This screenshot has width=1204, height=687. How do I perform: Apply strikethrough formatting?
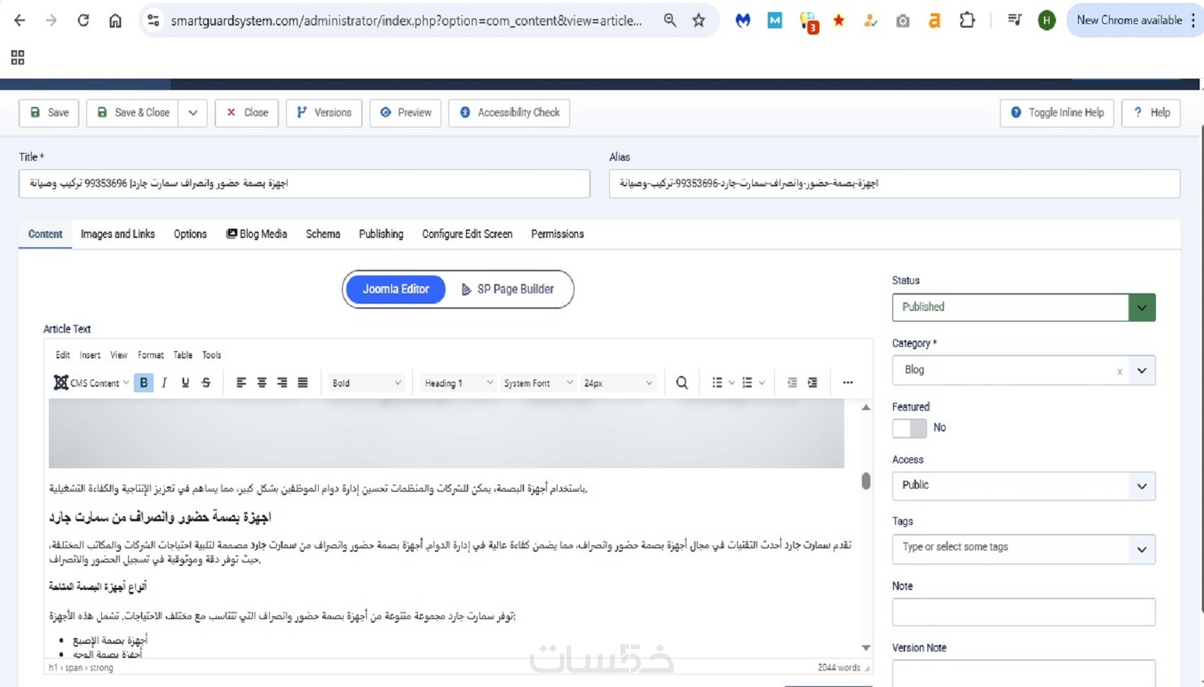pos(206,382)
